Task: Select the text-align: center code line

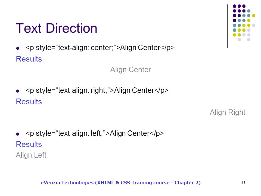Action: [x=100, y=48]
